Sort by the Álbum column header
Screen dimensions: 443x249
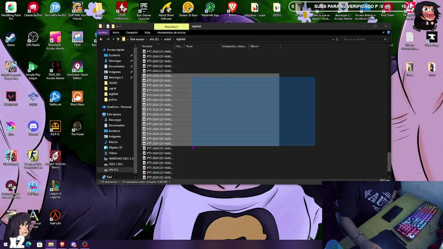[x=264, y=46]
